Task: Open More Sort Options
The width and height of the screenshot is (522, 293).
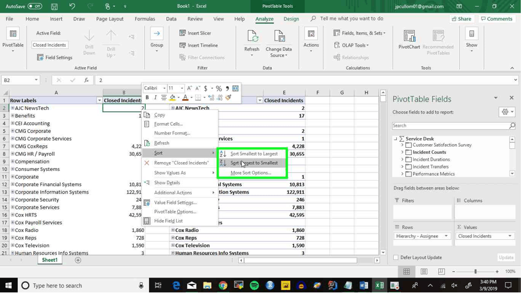Action: [x=252, y=173]
